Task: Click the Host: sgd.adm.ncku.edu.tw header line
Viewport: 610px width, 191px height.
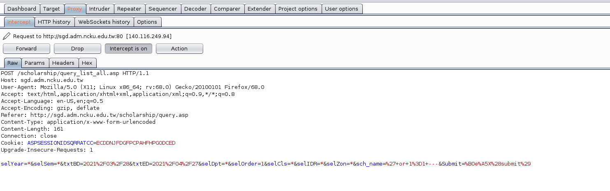Action: point(42,80)
